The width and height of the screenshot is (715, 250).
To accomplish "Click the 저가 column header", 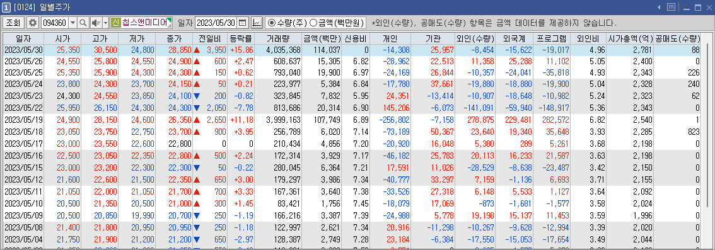I will tap(137, 38).
